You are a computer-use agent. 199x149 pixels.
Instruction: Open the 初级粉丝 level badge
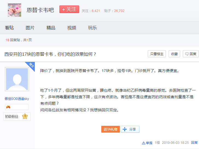17,117
